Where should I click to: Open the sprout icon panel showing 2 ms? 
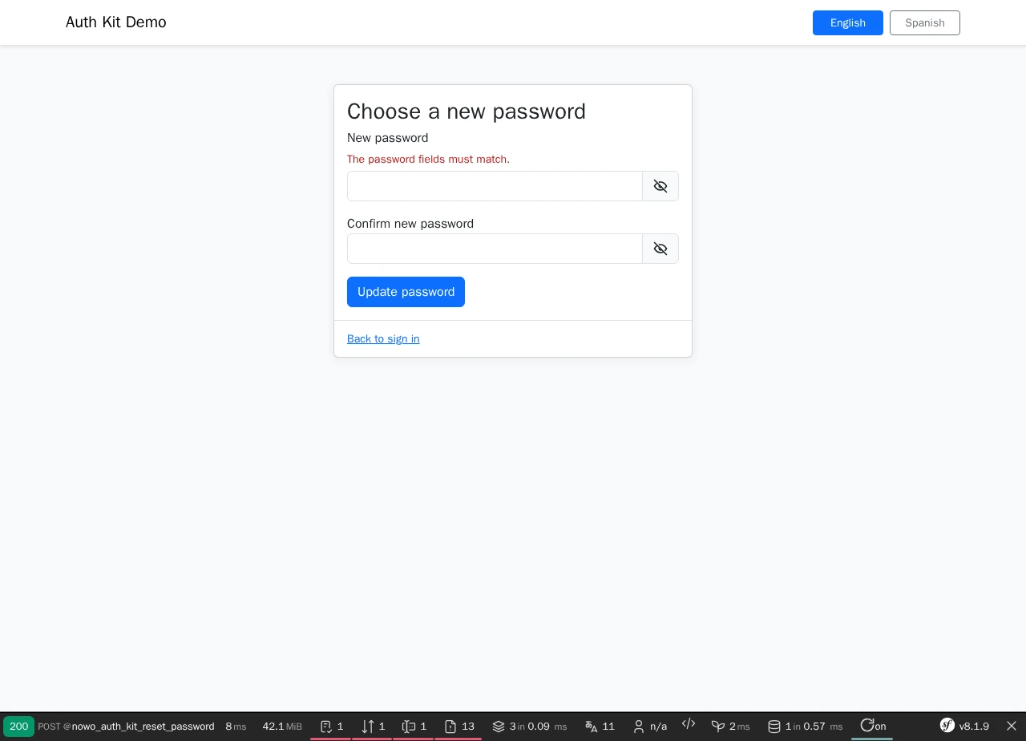(730, 727)
